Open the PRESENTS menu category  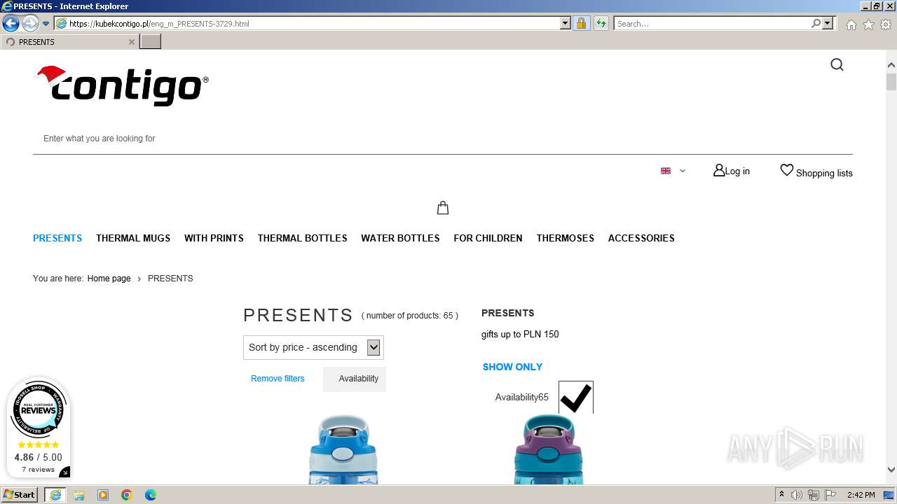[57, 238]
